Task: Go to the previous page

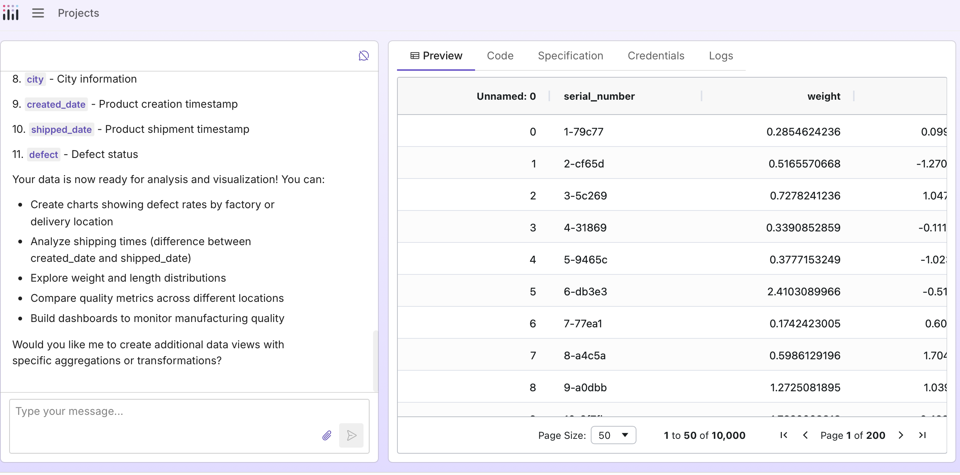Action: (x=805, y=435)
